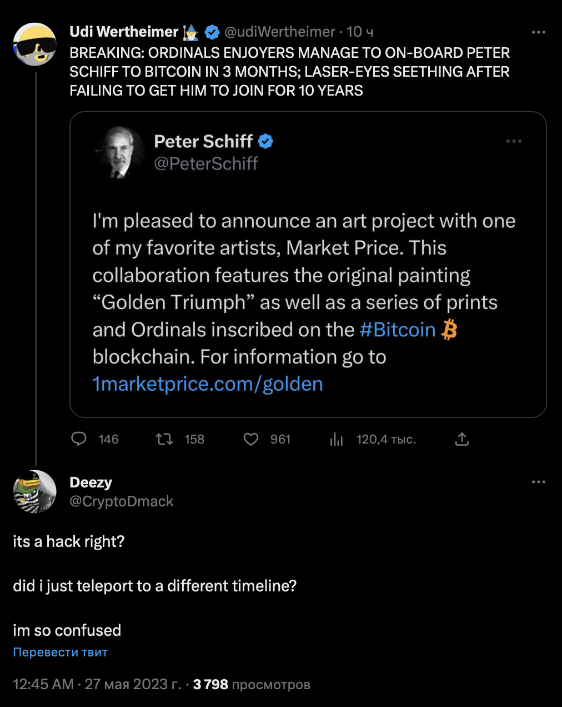
Task: Click the Bitcoin emoji symbol
Action: (x=449, y=330)
